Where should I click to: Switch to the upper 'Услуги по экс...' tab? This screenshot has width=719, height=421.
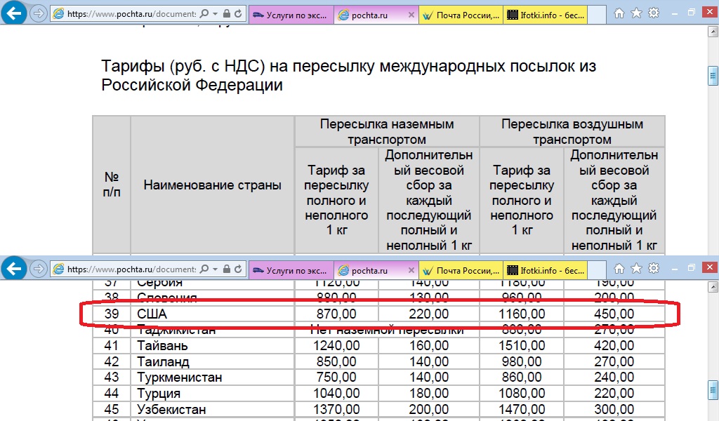coord(291,14)
